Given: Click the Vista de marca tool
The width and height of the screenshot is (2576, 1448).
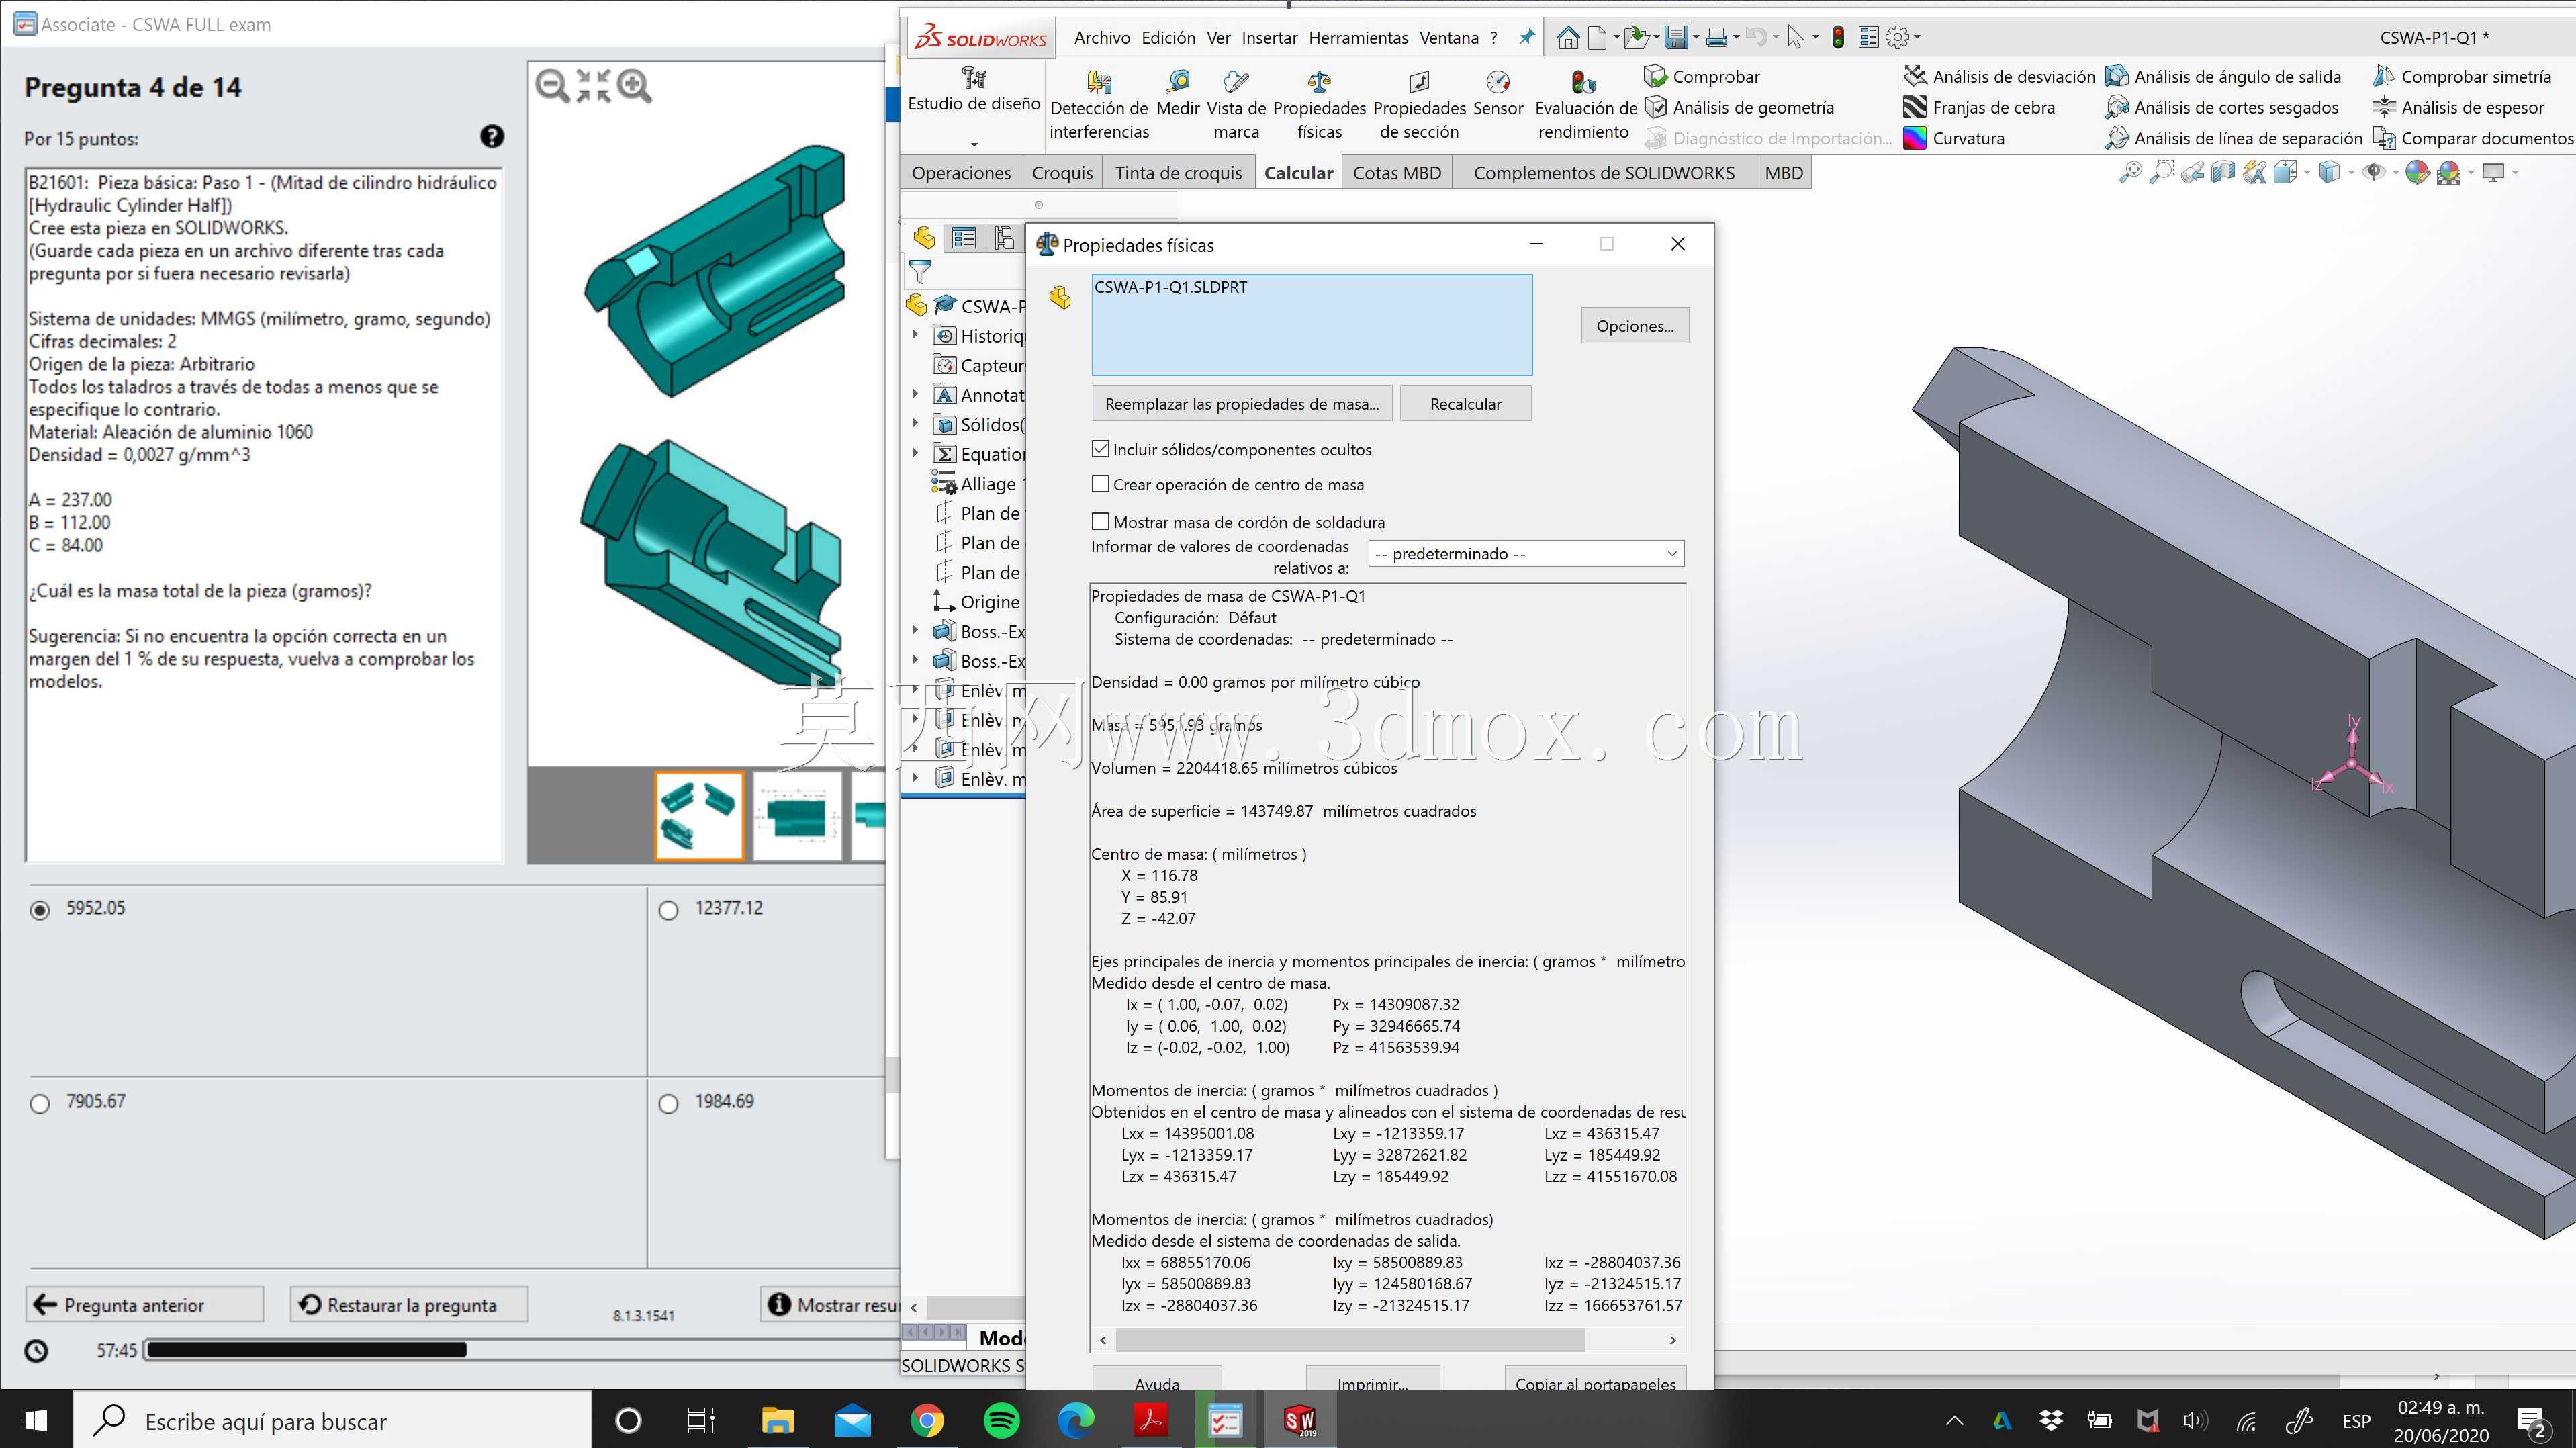Looking at the screenshot, I should click(1236, 105).
